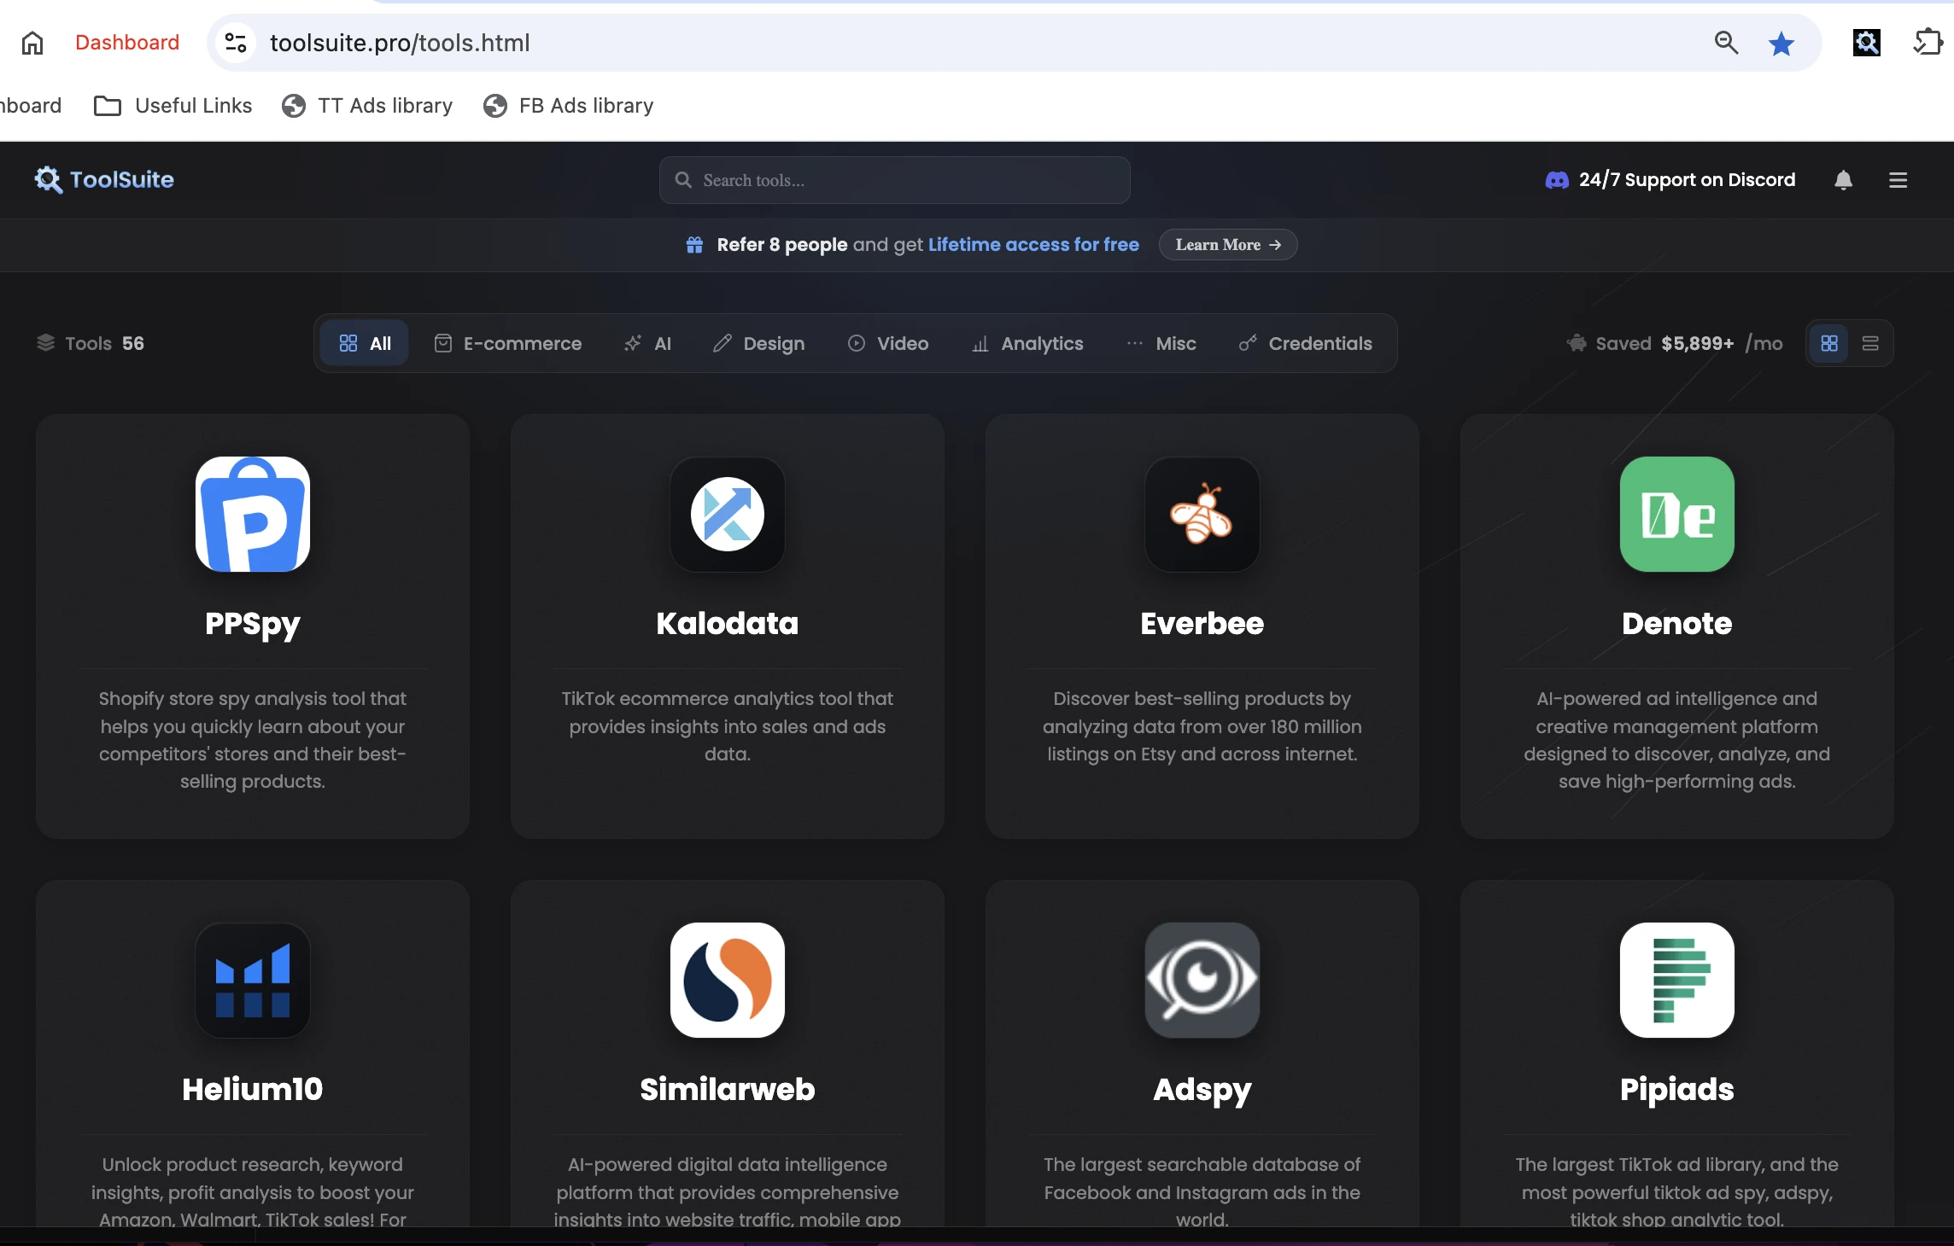Open the Helium10 tool title

point(253,1090)
